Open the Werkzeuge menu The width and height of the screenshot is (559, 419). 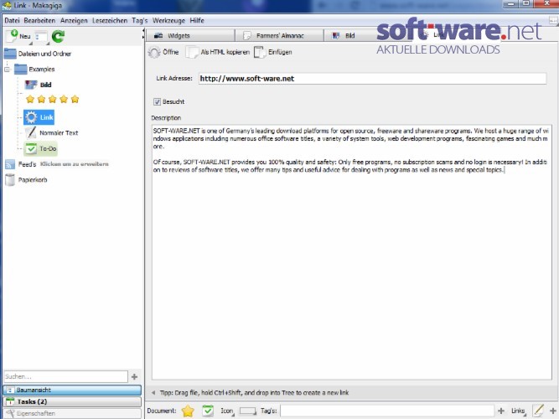[x=168, y=21]
